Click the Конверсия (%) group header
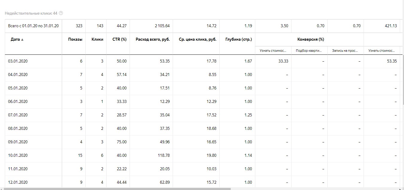 311,39
